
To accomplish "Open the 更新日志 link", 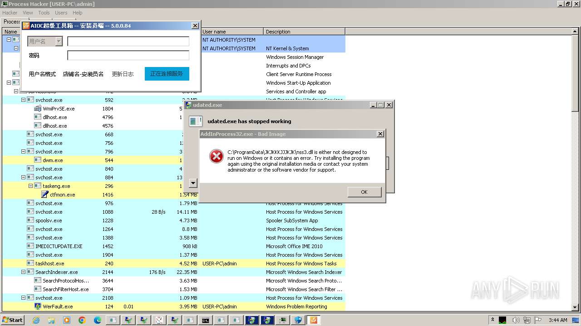I will click(123, 74).
